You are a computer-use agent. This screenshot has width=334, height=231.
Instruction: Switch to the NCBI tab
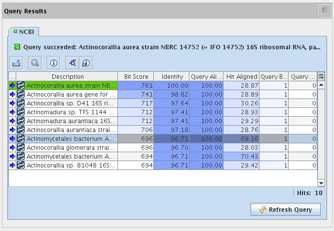[24, 32]
